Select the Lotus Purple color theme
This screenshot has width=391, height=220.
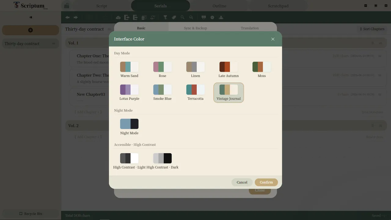pos(129,93)
